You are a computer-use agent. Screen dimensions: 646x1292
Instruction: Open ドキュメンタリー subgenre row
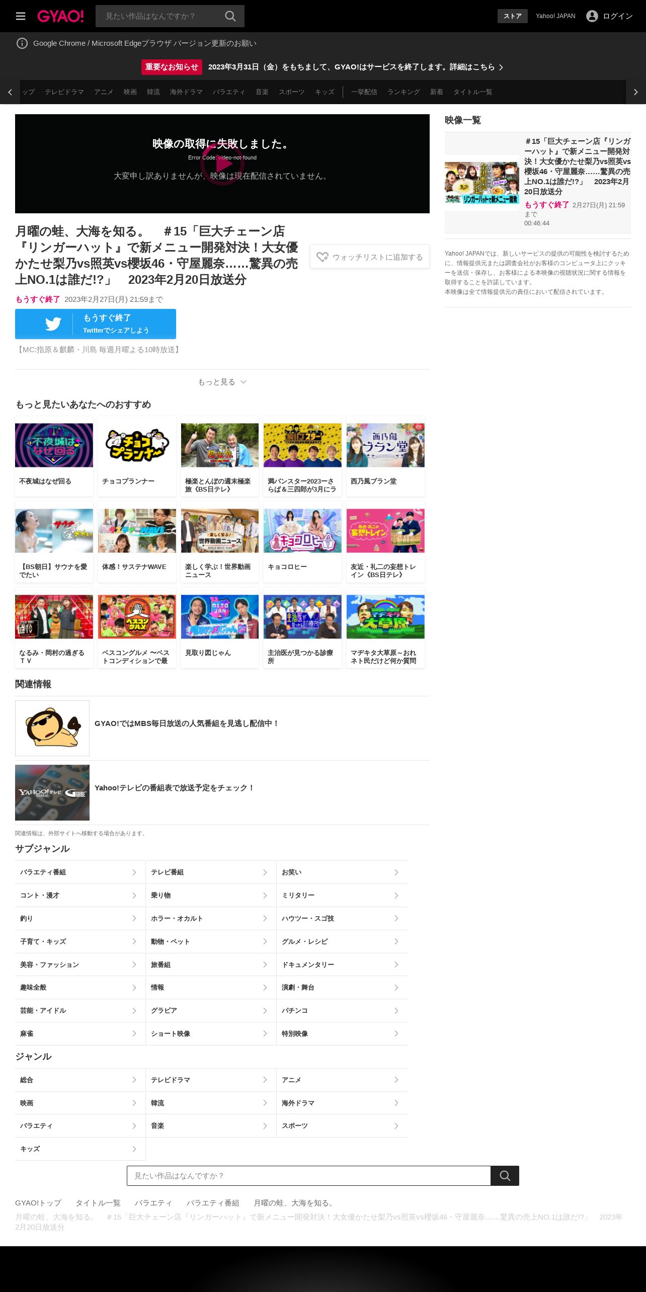pyautogui.click(x=342, y=965)
